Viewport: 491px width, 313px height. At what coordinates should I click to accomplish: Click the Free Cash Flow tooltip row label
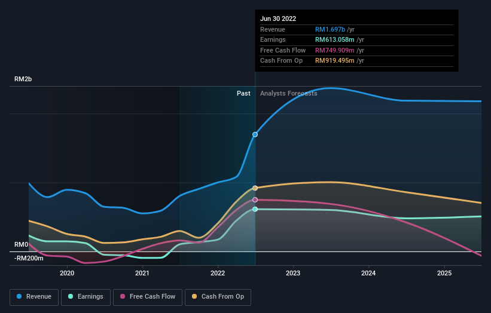point(283,50)
